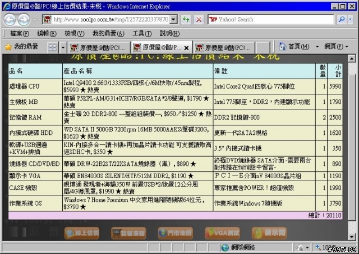This screenshot has height=254, width=359.
Task: Click the 華碩 EN8400GS SILENT product text
Action: (128, 176)
